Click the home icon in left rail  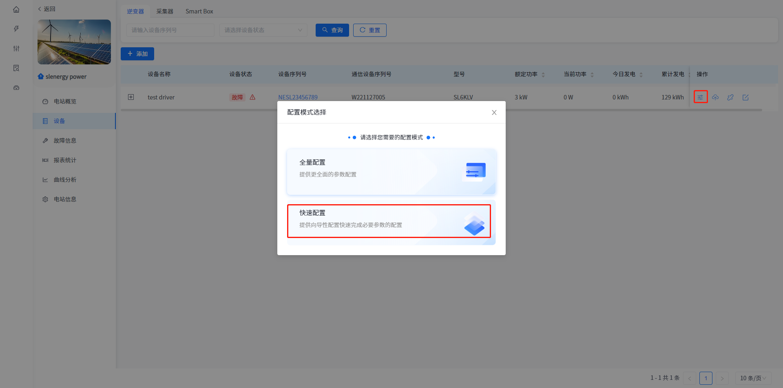pyautogui.click(x=16, y=9)
